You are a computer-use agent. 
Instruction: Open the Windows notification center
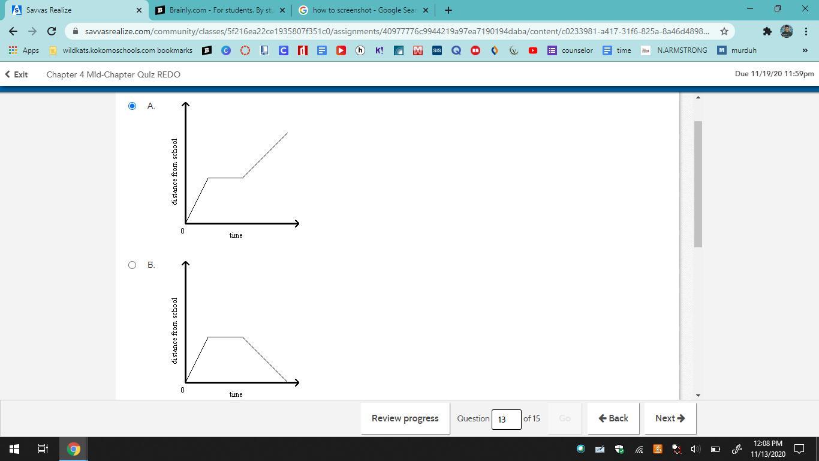click(x=799, y=449)
